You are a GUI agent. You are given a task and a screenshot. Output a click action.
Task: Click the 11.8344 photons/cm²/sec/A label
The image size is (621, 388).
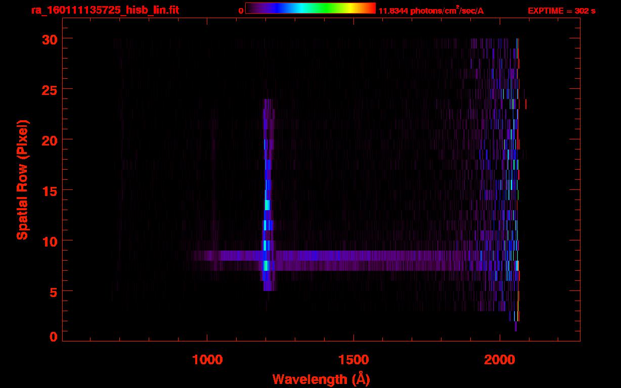tap(431, 11)
